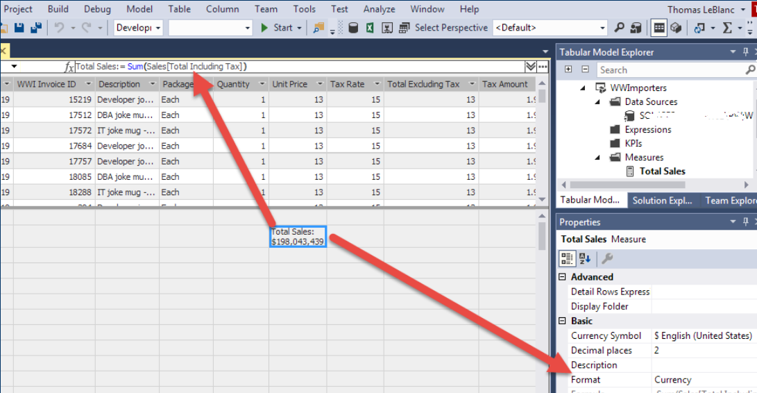Select the Expressions folder in tree
757x393 pixels.
point(647,130)
